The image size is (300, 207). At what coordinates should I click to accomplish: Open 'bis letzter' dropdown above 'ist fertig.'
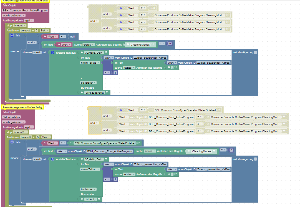(x=88, y=189)
